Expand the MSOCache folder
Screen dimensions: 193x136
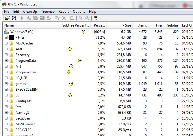6,43
